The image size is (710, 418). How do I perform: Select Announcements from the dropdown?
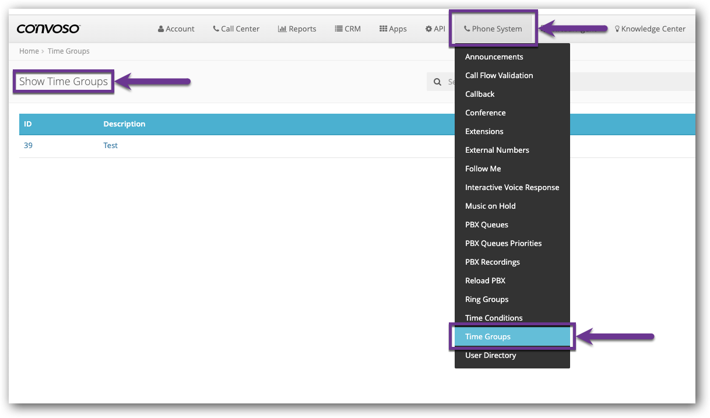point(512,57)
